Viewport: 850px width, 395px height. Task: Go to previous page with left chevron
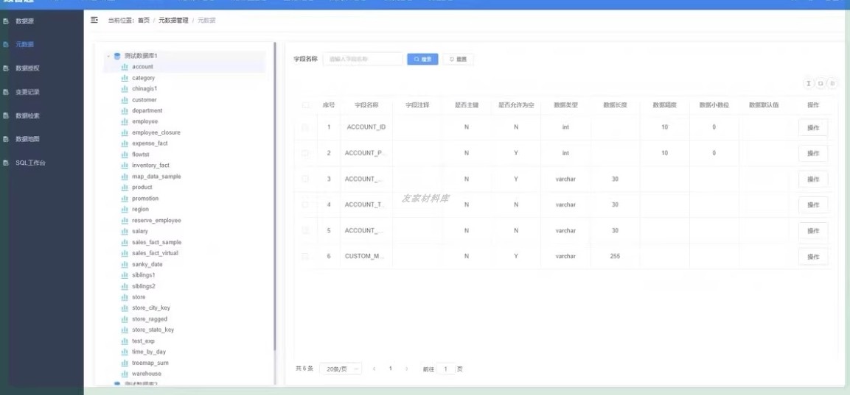[374, 369]
